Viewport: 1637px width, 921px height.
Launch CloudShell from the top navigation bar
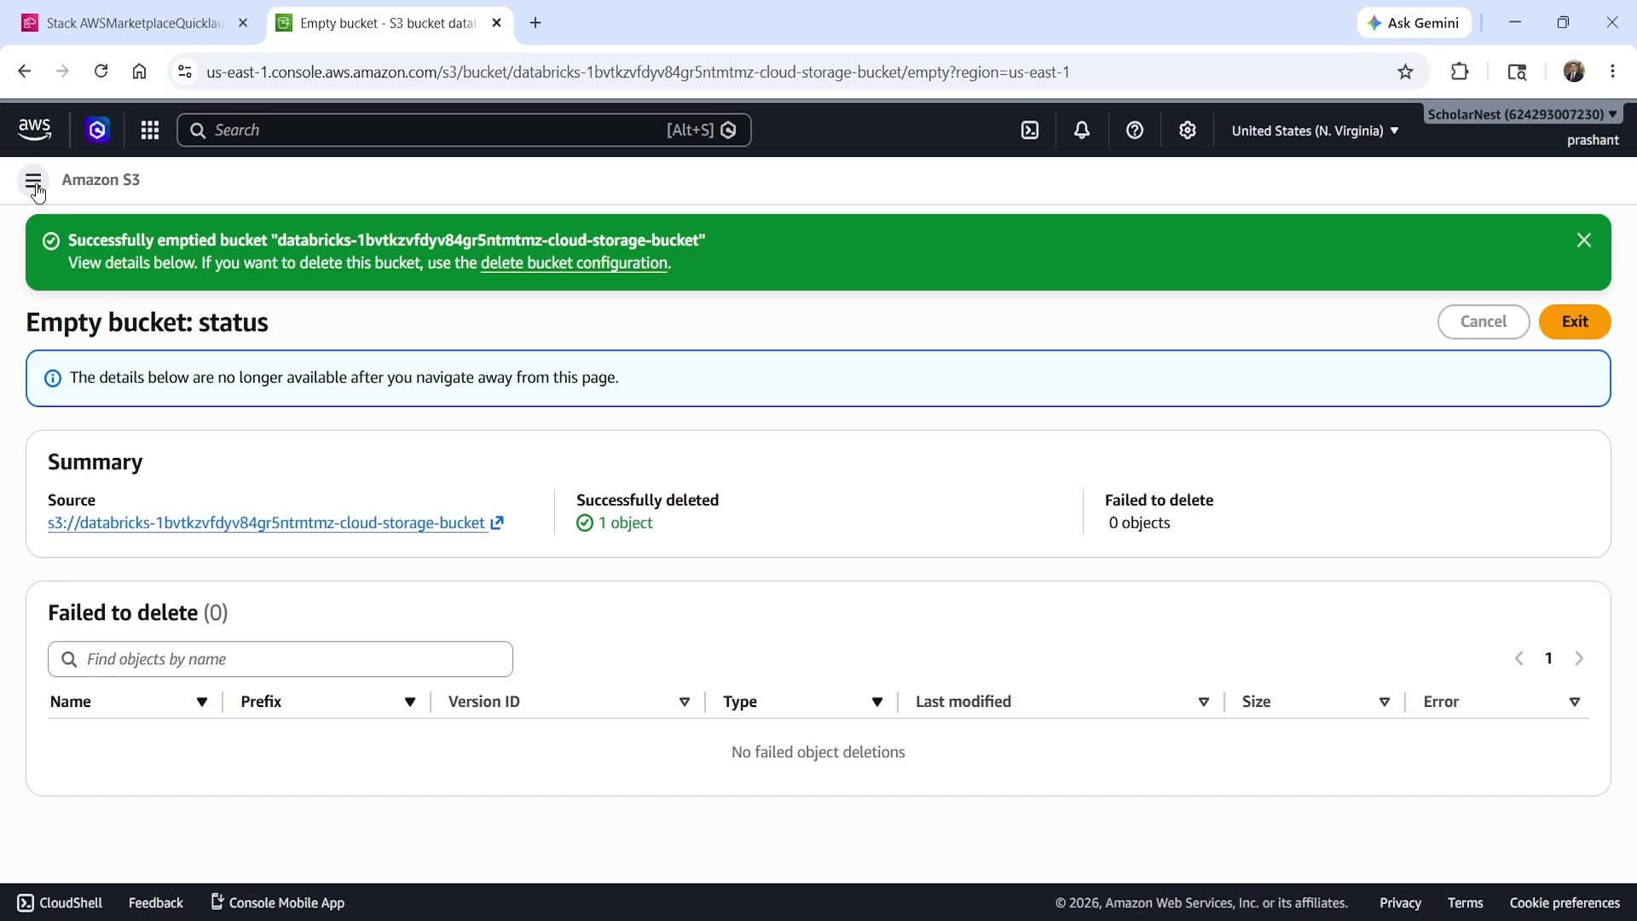click(x=1030, y=130)
